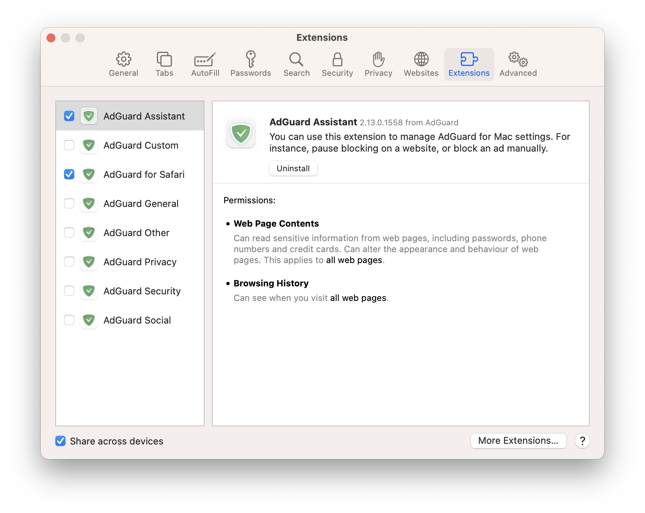Enable the AdGuard Custom extension checkbox
Image resolution: width=645 pixels, height=513 pixels.
coord(69,145)
